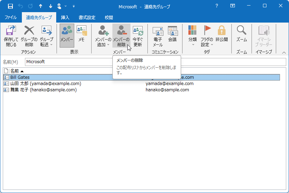Image resolution: width=289 pixels, height=193 pixels.
Task: Open ribbon display options icon
Action: pyautogui.click(x=232, y=6)
